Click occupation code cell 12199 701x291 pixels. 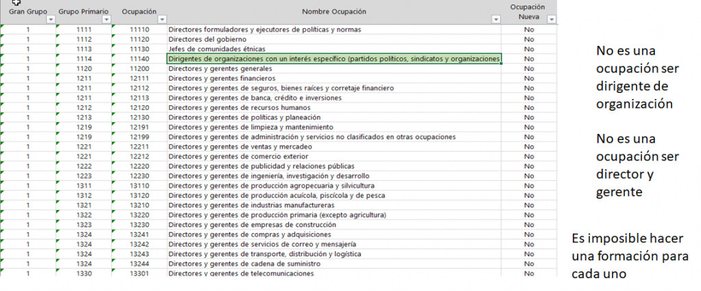pos(139,137)
